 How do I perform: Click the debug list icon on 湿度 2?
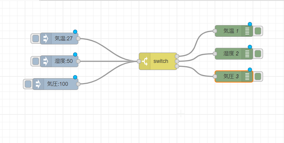click(x=247, y=54)
